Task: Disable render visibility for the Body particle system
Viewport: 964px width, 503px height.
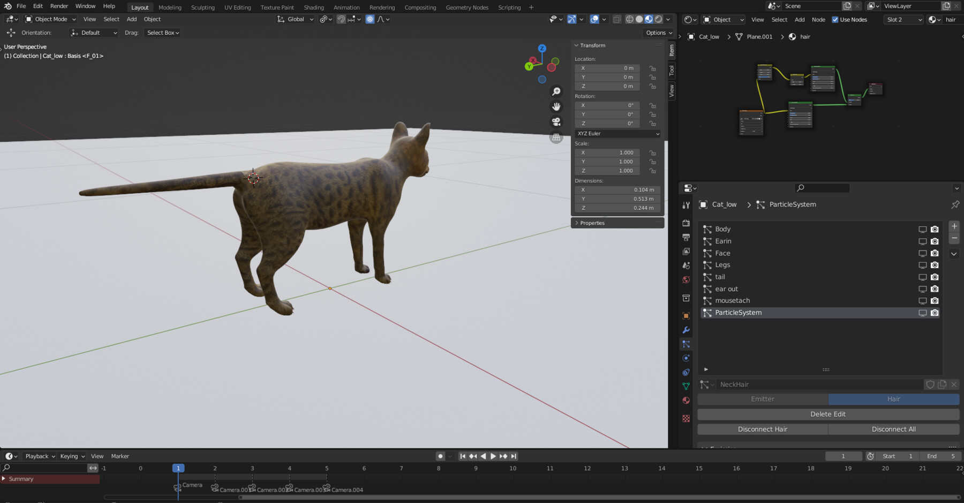Action: (935, 229)
